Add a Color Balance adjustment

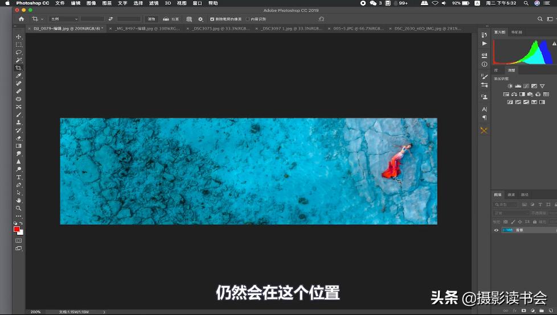(514, 94)
